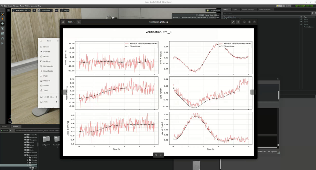316x170 pixels.
Task: Click the Play simulation button
Action: coord(3,43)
